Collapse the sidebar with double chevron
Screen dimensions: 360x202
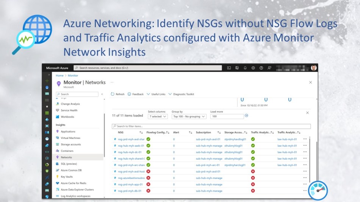[102, 94]
